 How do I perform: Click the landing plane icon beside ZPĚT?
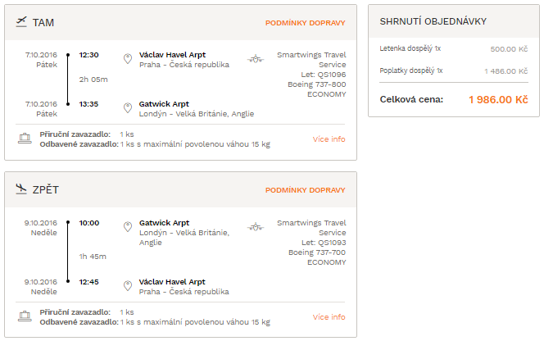pyautogui.click(x=21, y=189)
